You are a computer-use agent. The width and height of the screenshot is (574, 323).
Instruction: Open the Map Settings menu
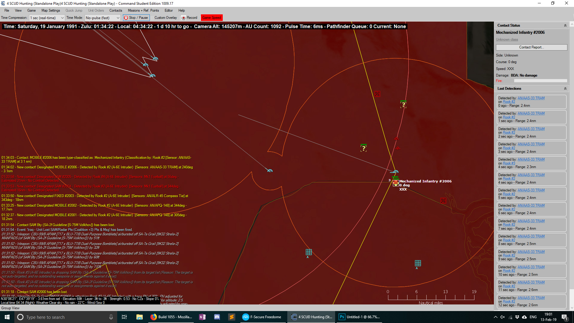[51, 10]
